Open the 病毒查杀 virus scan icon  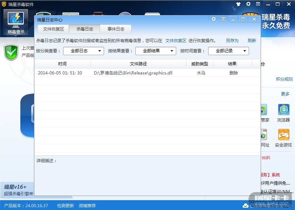(16, 22)
